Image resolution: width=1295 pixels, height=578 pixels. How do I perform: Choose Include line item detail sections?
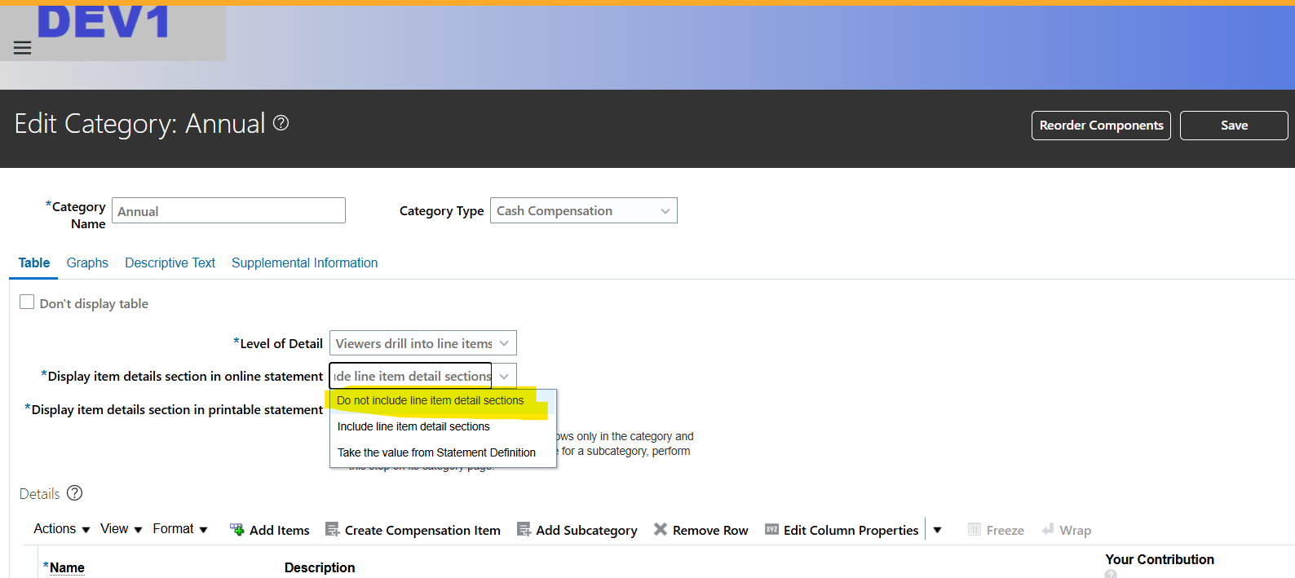click(x=443, y=426)
